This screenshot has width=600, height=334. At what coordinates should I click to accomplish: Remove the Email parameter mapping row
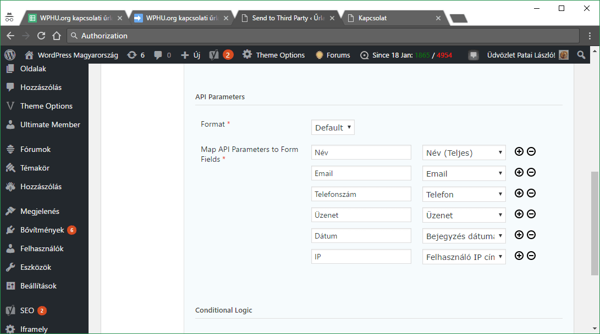[531, 173]
